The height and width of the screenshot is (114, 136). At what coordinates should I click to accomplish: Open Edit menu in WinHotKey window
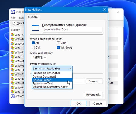click(21, 18)
